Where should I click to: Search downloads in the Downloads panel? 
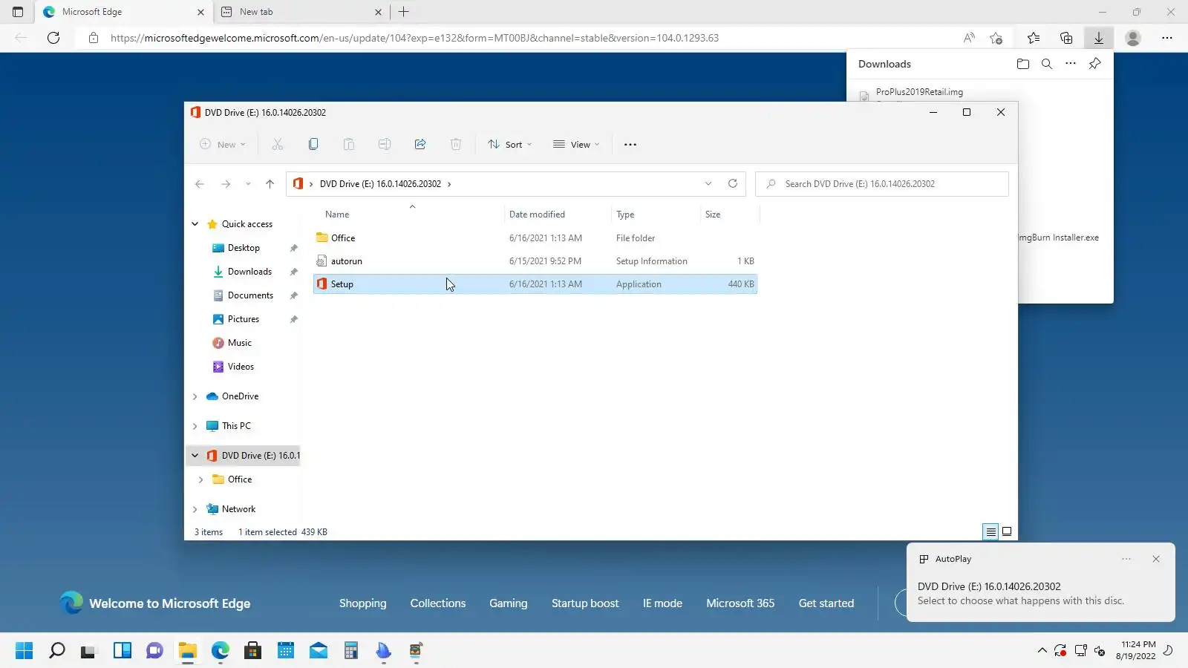[x=1047, y=64]
